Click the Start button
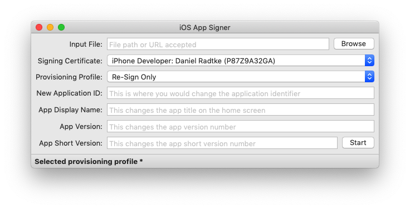Image resolution: width=410 pixels, height=209 pixels. (358, 143)
